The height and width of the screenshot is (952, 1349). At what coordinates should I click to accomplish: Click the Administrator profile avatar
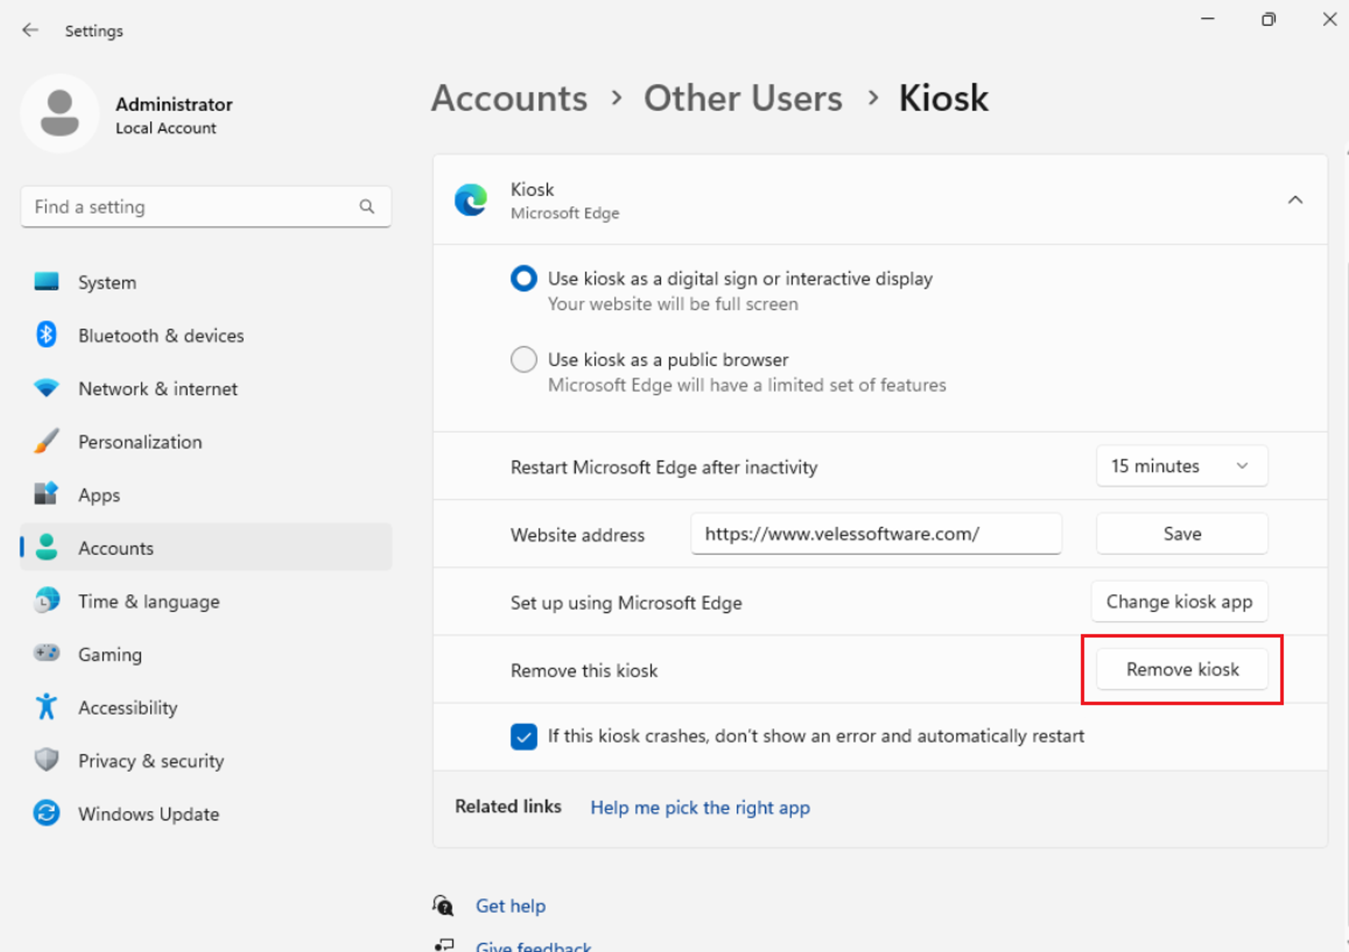pyautogui.click(x=59, y=113)
